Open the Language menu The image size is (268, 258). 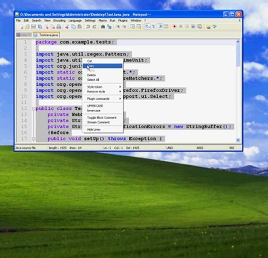[75, 20]
